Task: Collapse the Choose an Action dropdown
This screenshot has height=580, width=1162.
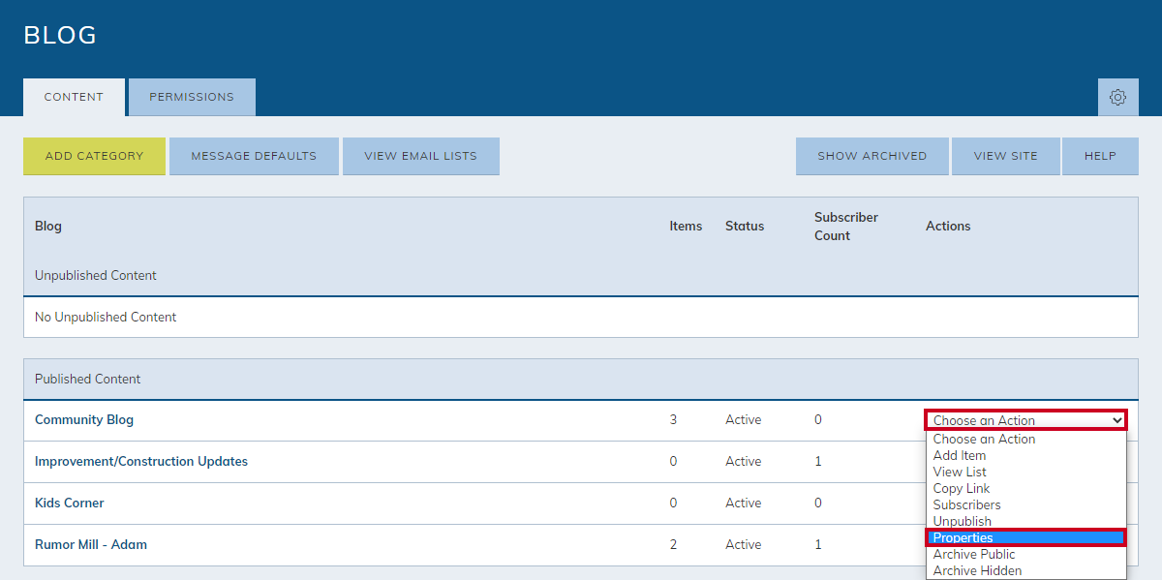Action: pos(1025,420)
